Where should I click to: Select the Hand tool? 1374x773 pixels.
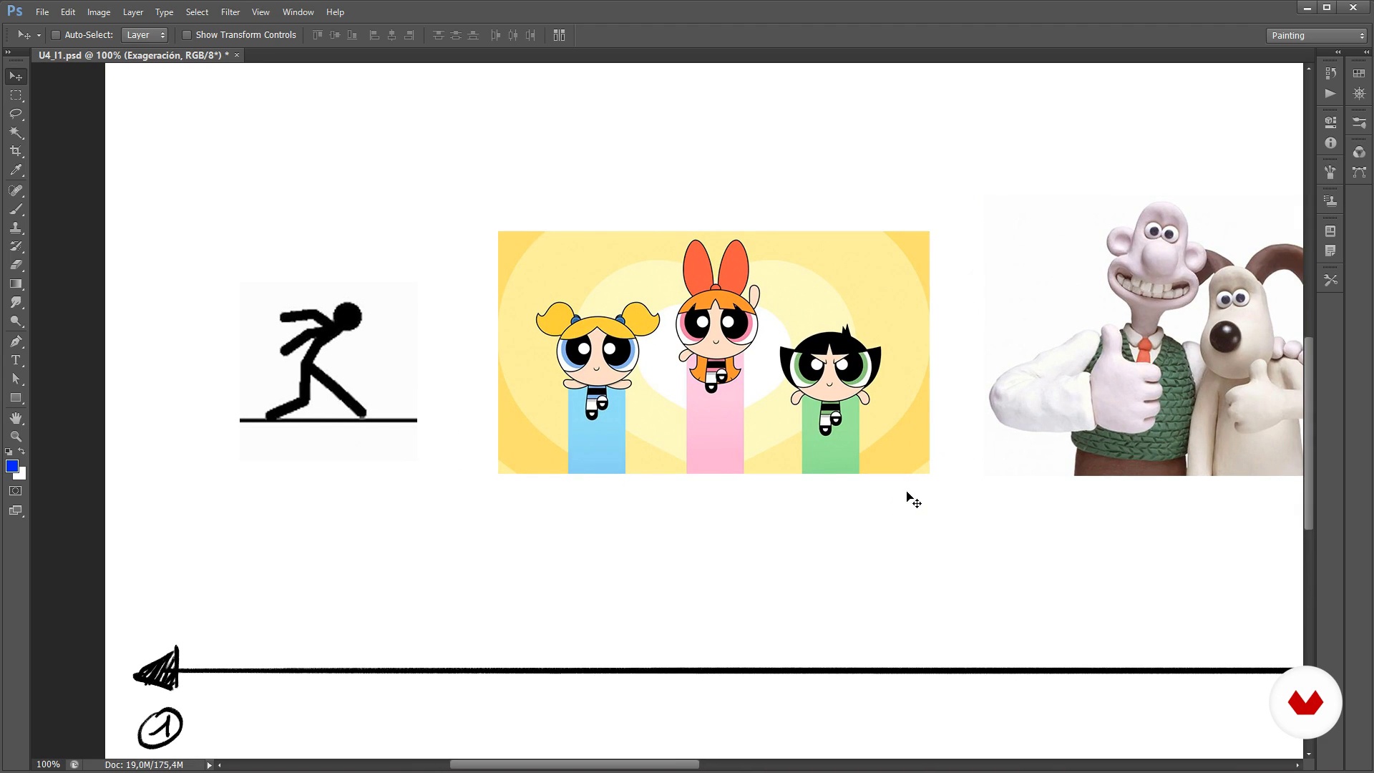click(x=16, y=418)
